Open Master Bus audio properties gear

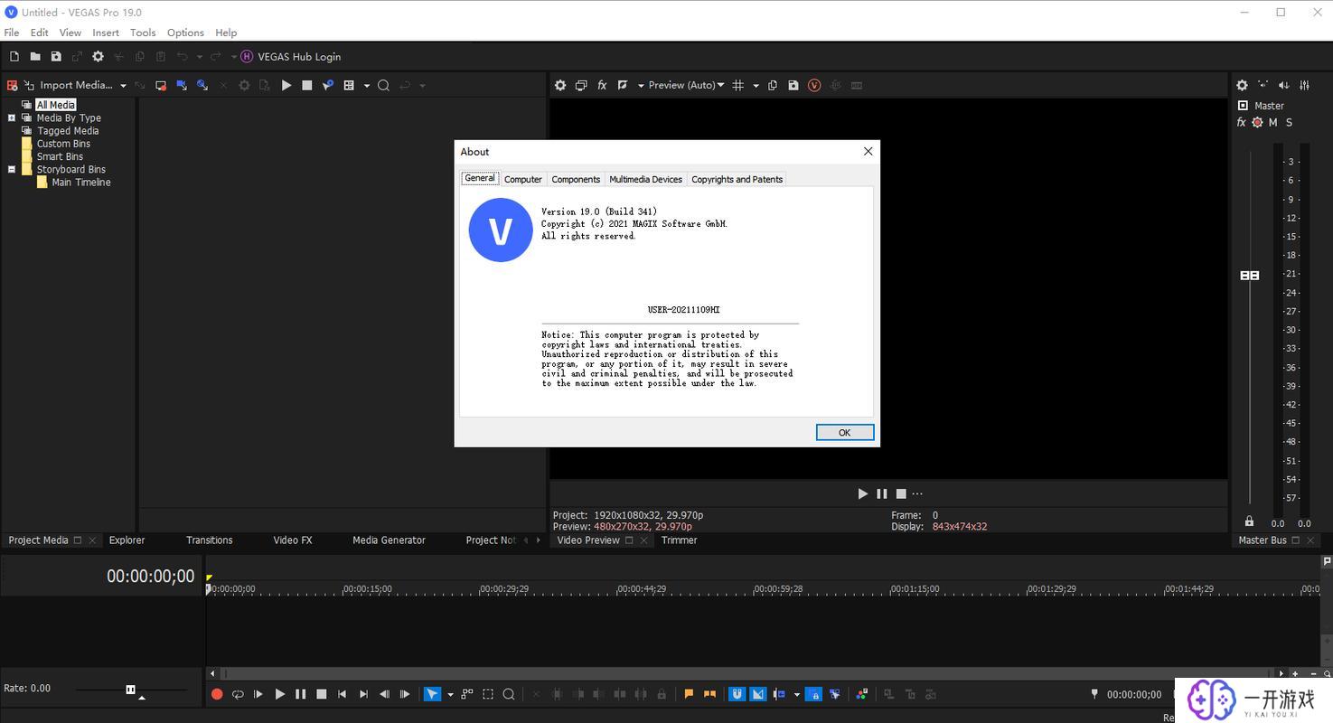pos(1242,85)
